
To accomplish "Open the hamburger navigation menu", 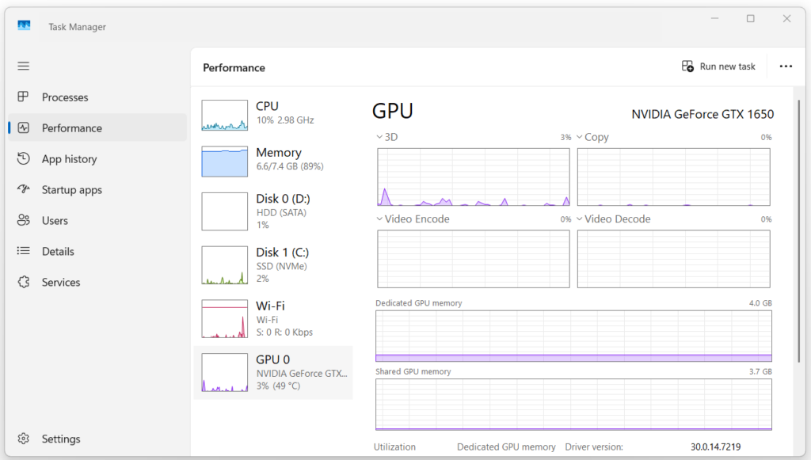I will click(x=23, y=67).
